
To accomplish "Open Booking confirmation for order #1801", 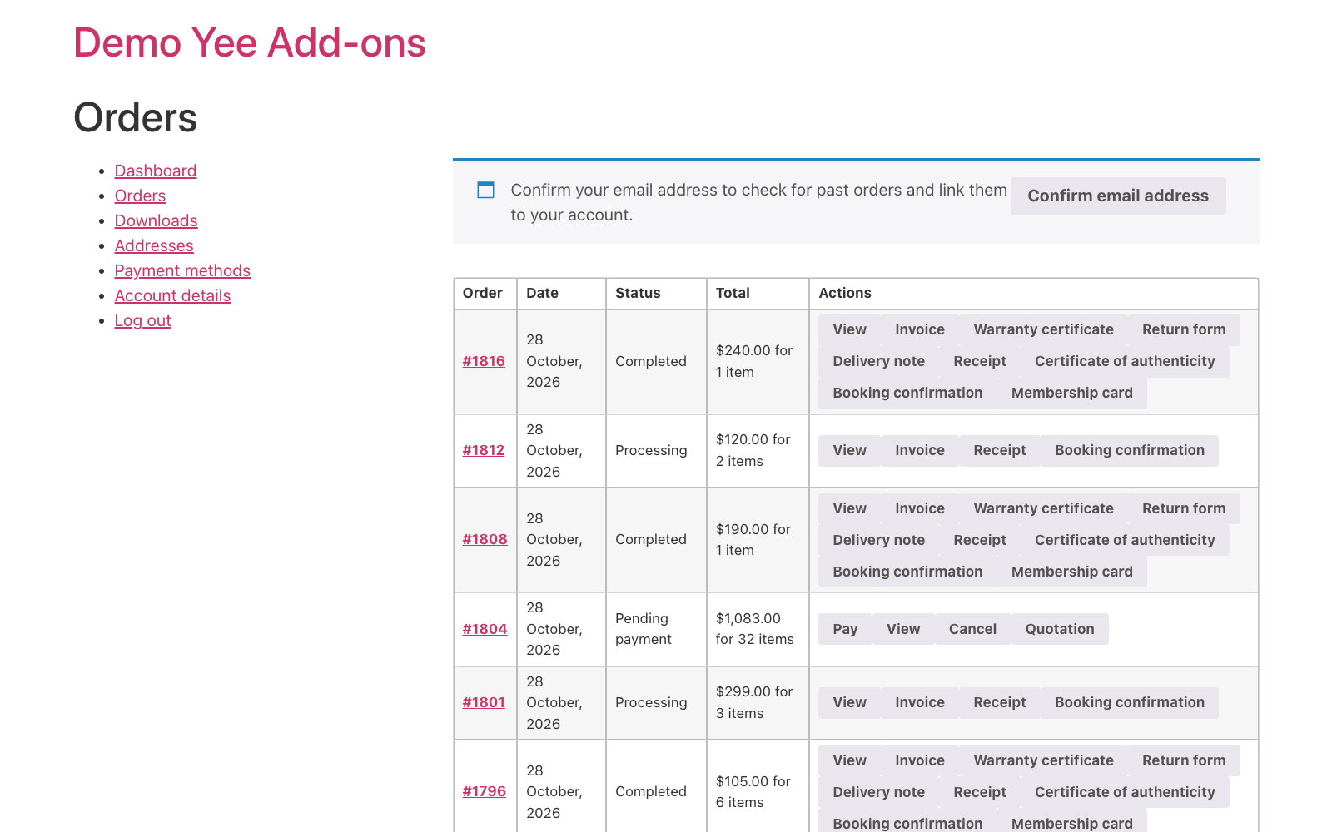I will (1130, 702).
